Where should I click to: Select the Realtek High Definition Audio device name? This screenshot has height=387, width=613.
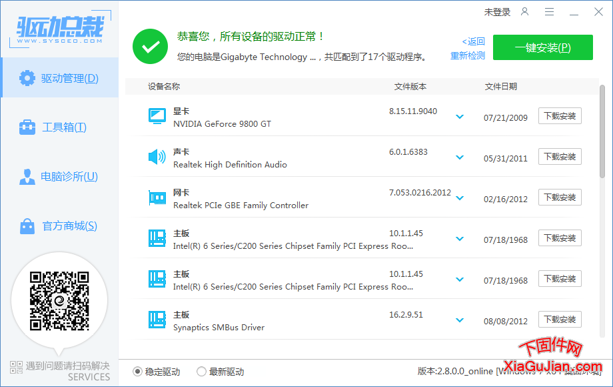coord(230,165)
